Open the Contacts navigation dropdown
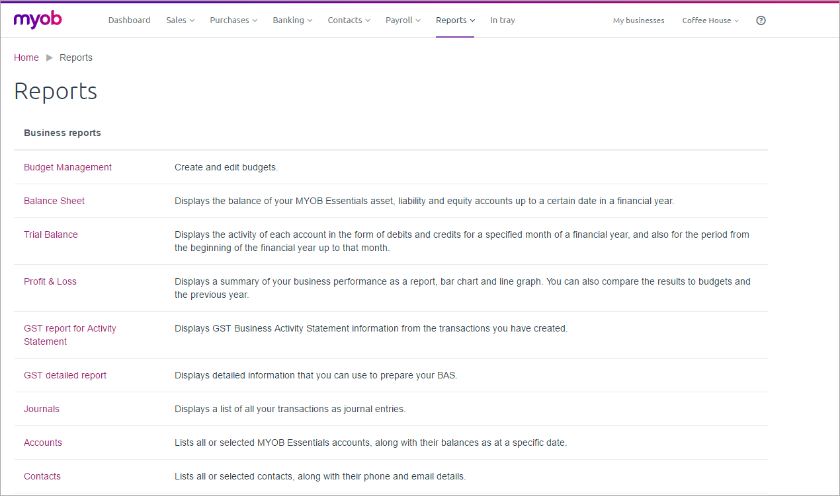 click(x=349, y=20)
